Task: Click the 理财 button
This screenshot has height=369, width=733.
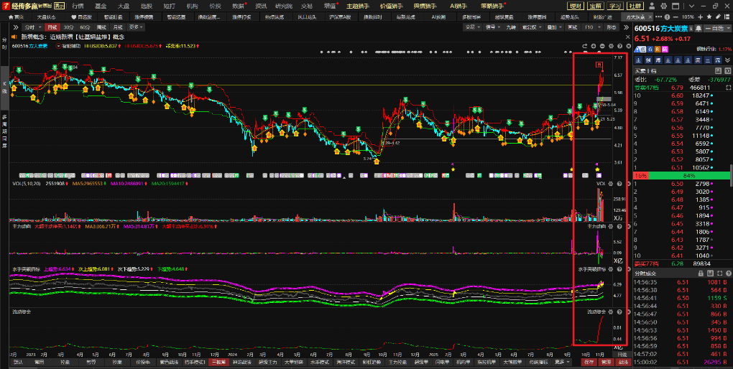Action: 576,5
